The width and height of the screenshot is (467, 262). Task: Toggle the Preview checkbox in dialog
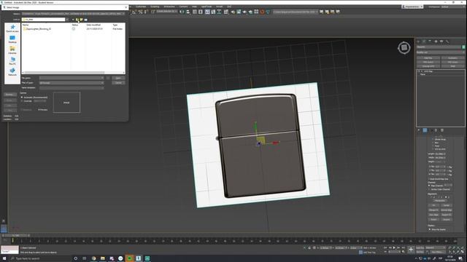(x=43, y=110)
